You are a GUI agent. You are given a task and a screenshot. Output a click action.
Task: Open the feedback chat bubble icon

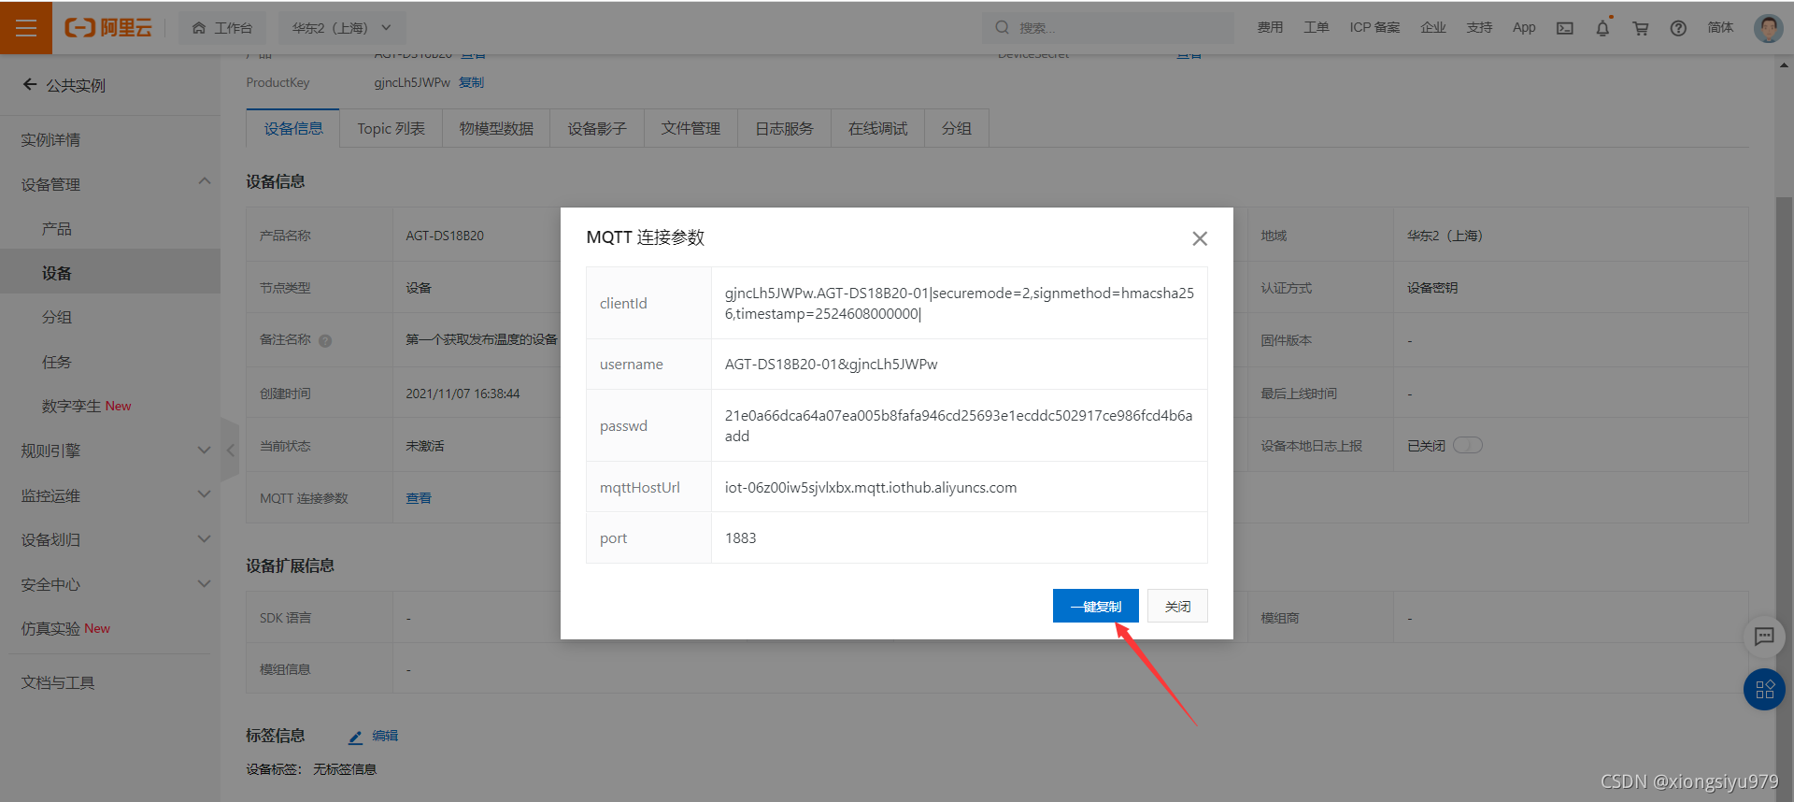(x=1764, y=637)
